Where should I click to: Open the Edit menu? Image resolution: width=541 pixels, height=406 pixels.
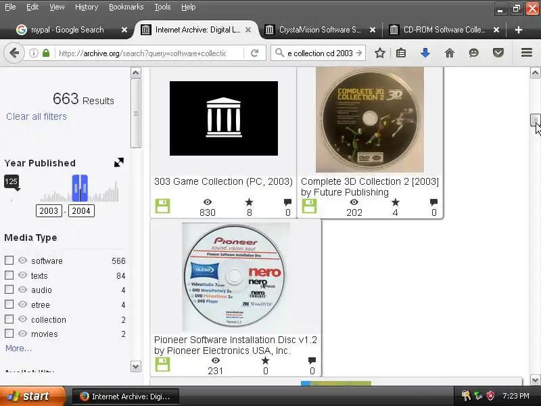click(x=32, y=7)
